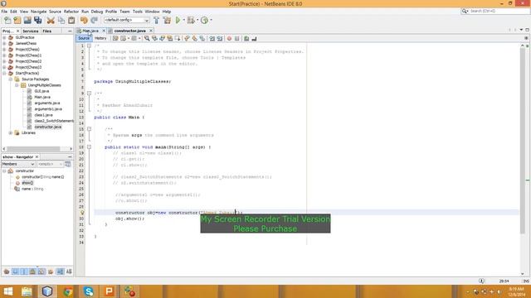
Task: Click the Find Selection magnifier icon in editor toolbar
Action: coord(147,39)
